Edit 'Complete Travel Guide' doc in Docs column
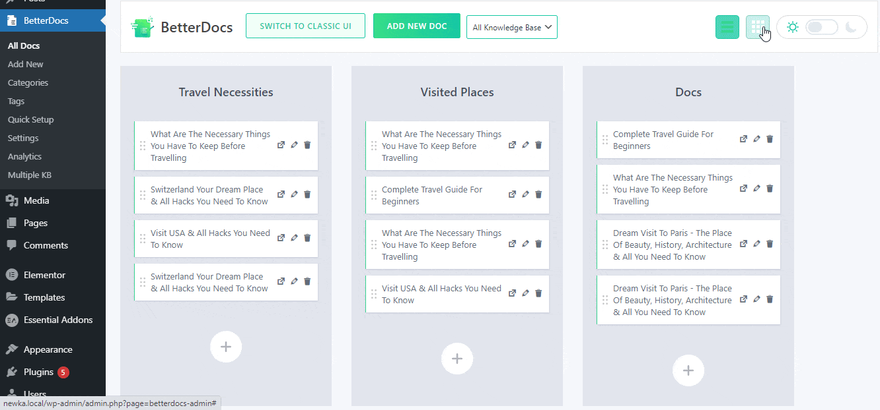The width and height of the screenshot is (880, 410). pyautogui.click(x=756, y=139)
